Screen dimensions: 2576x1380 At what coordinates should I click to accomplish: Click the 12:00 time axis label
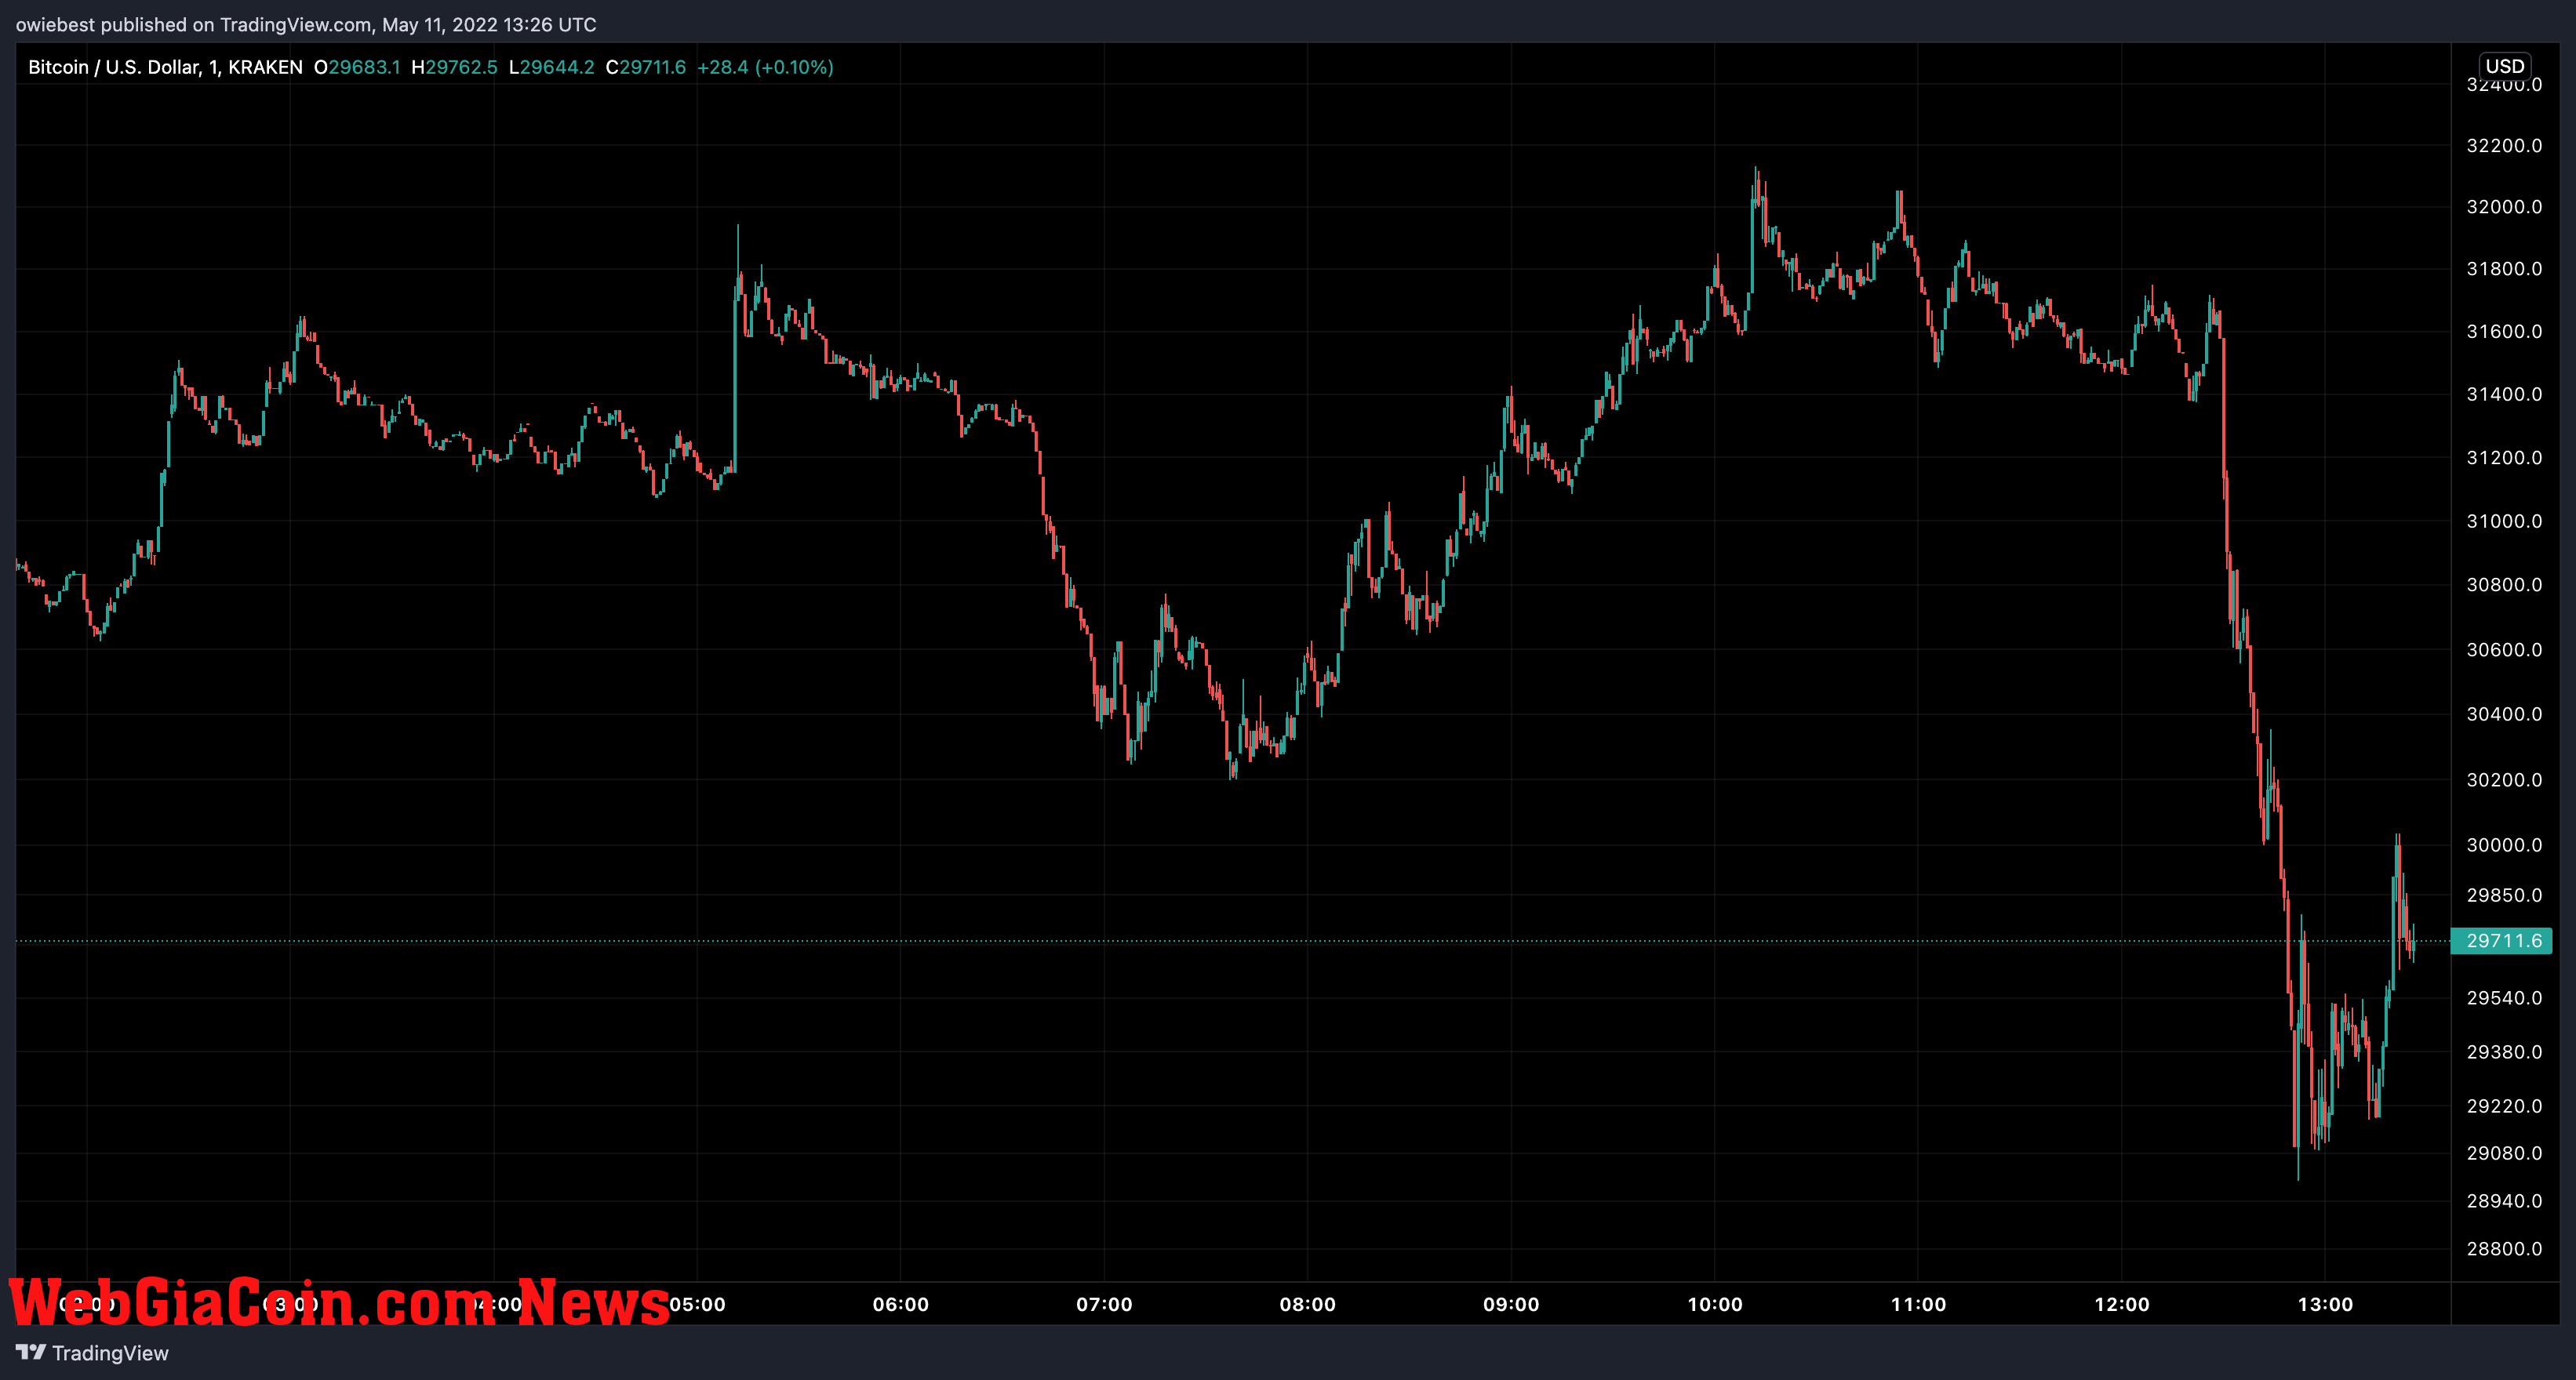point(2122,1304)
